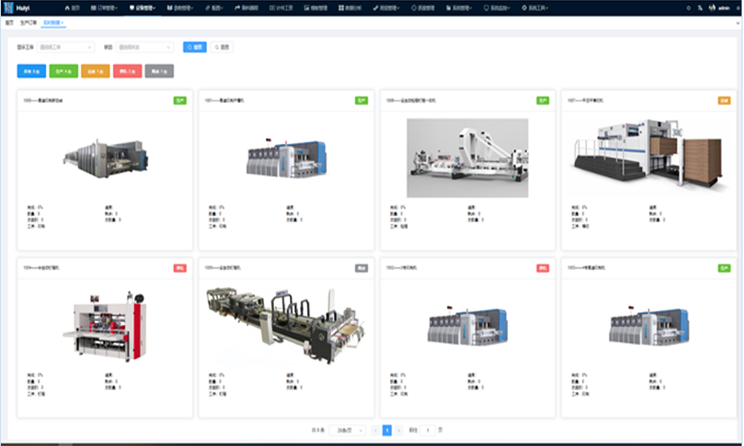Open the per-page size dropdown in pagination

tap(348, 430)
